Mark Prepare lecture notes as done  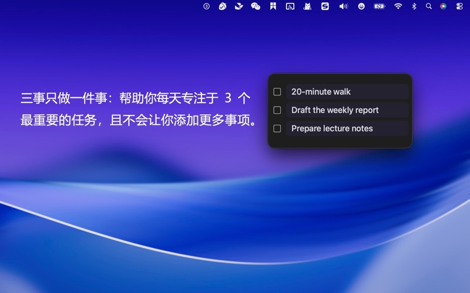pos(277,128)
